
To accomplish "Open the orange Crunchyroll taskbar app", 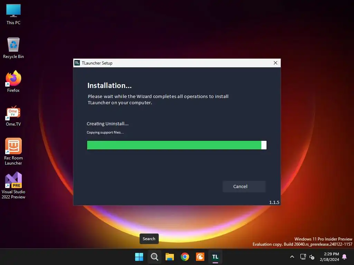I will pos(200,257).
